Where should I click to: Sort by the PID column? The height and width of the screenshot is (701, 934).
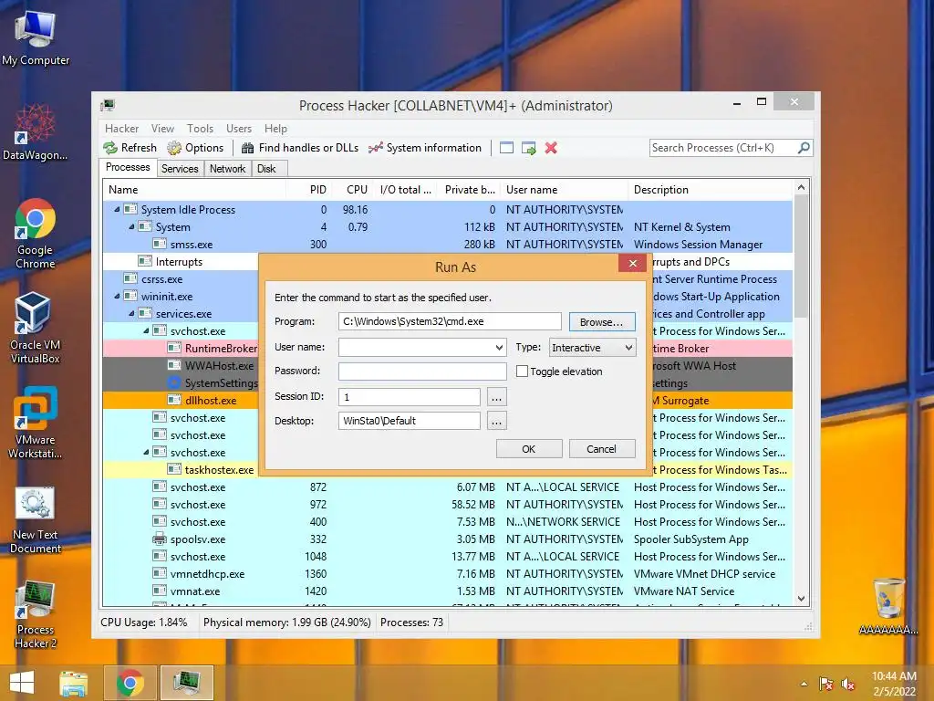308,190
